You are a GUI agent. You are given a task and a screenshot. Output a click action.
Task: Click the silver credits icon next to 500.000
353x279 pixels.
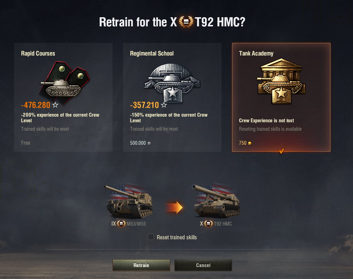click(149, 143)
